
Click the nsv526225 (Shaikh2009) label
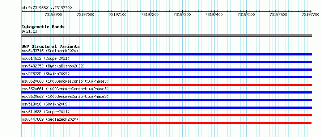point(46,74)
